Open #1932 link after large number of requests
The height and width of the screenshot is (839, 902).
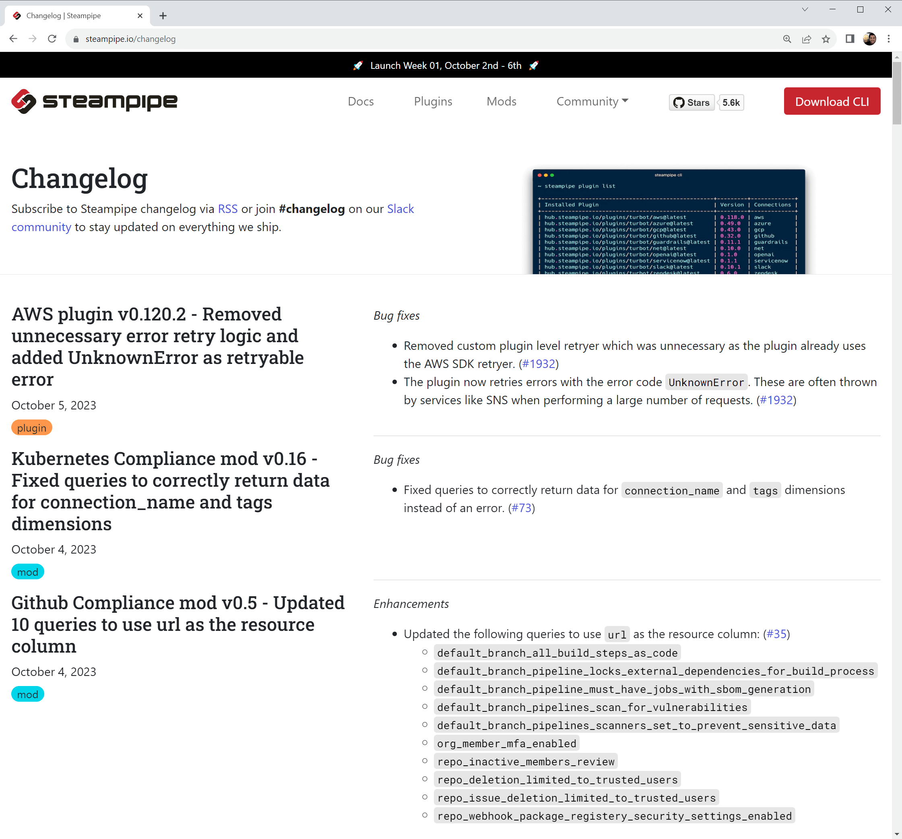776,400
